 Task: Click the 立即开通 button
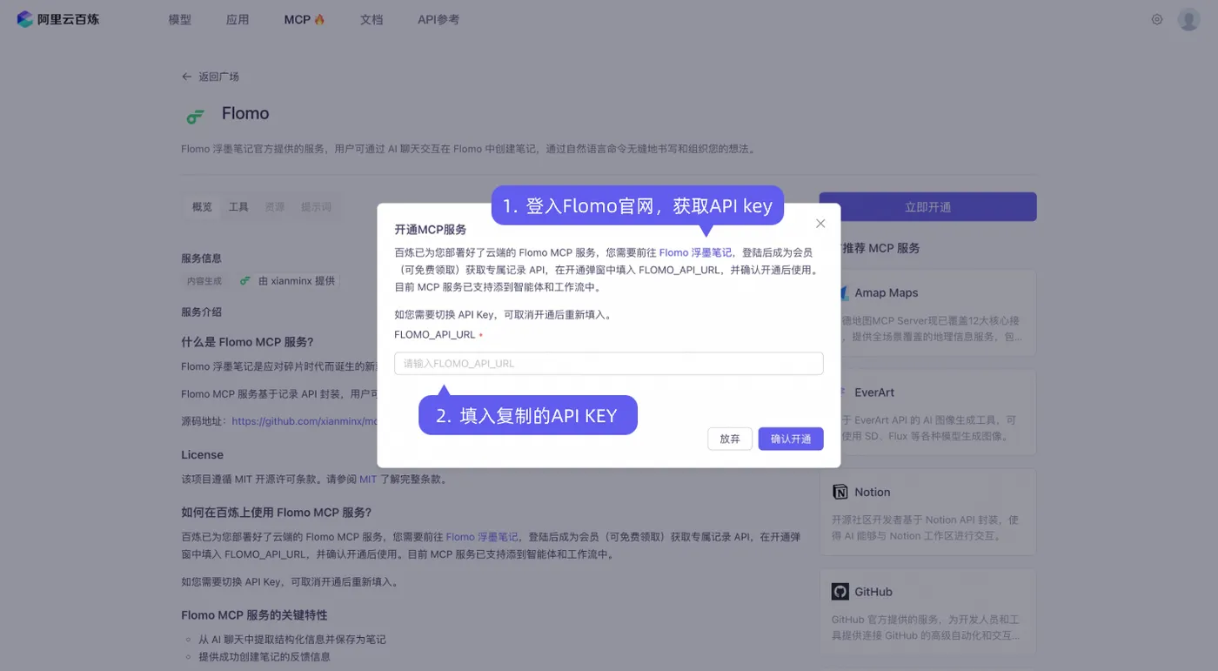tap(928, 207)
